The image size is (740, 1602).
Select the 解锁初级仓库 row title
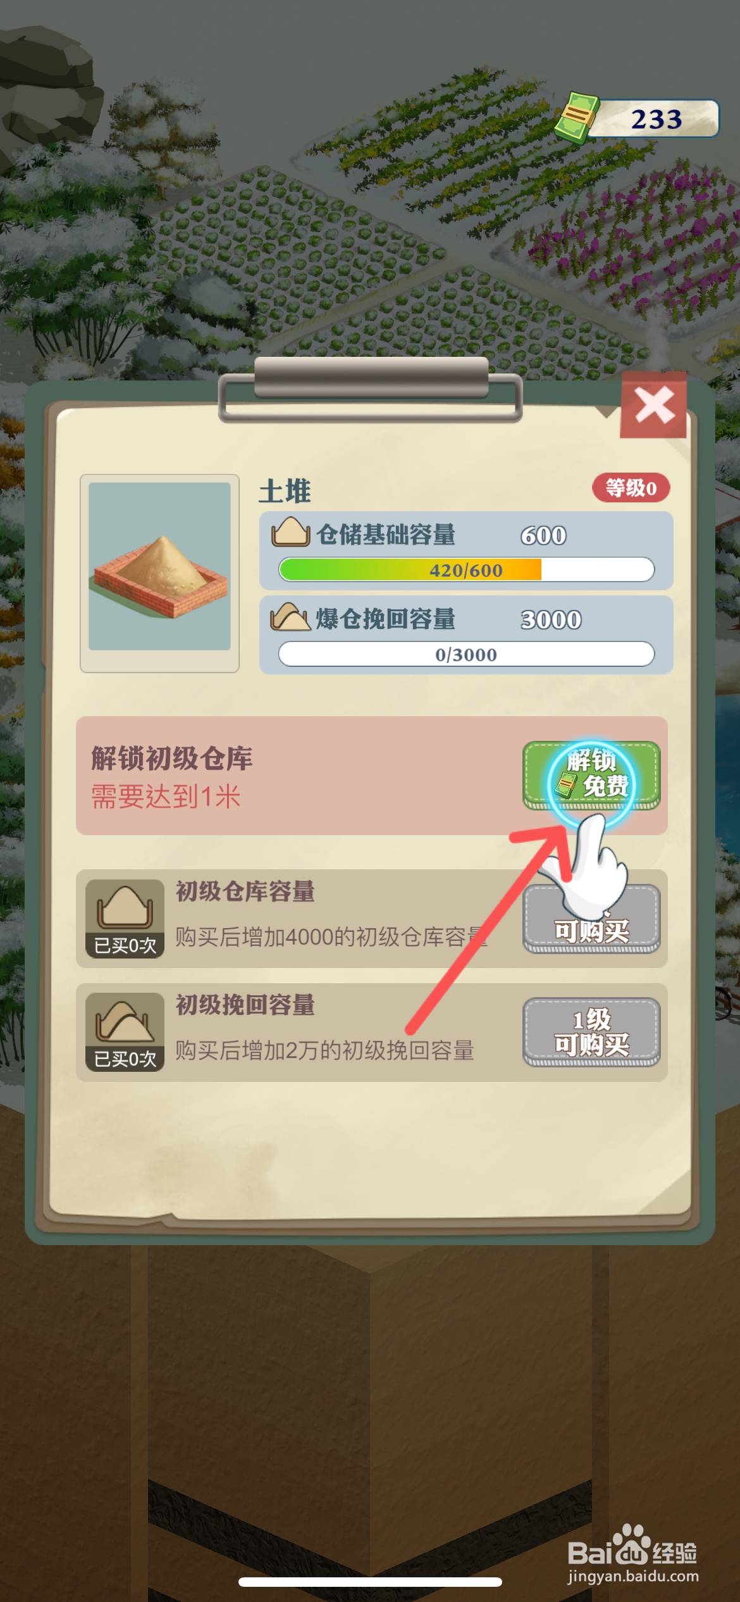pyautogui.click(x=171, y=758)
